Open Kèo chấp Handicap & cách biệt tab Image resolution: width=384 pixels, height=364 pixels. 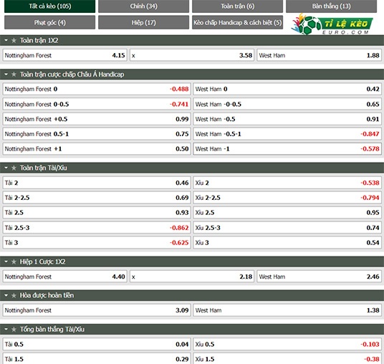(237, 22)
